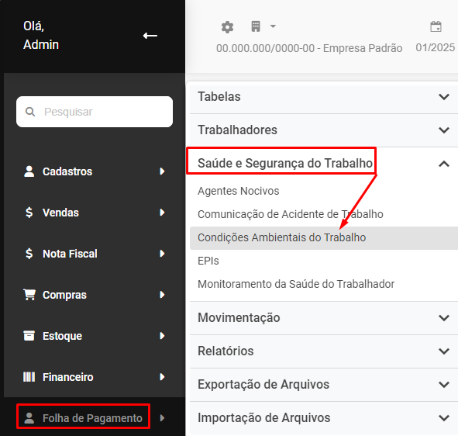Click the search magnifier icon
The image size is (458, 436).
(30, 112)
